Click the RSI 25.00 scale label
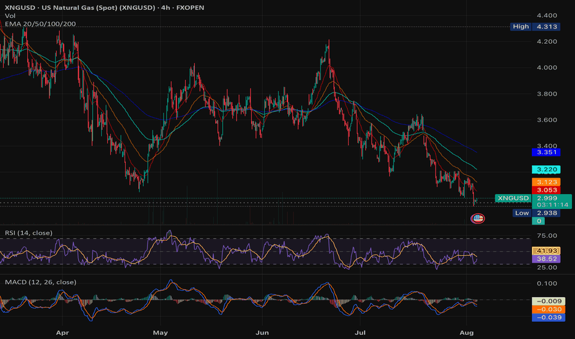This screenshot has height=339, width=575. 547,267
